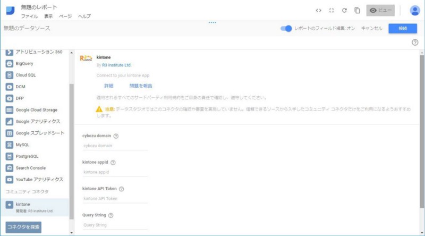
Task: Click the connector list scroll up arrow
Action: click(x=72, y=53)
